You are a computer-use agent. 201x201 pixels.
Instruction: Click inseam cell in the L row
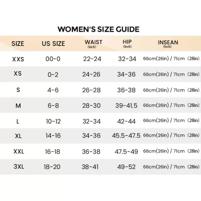[x=171, y=121]
